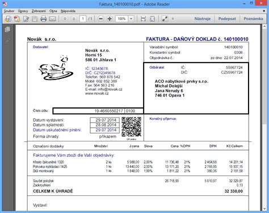This screenshot has width=269, height=213.
Task: Click the Forma úhrady value příkazem
Action: tap(108, 136)
